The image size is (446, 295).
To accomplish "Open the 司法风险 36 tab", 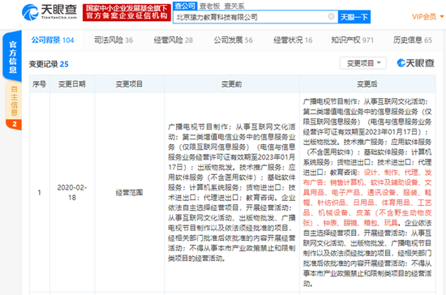I will [x=114, y=40].
